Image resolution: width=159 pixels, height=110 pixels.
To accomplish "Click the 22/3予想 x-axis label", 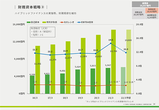I will point(126,98).
